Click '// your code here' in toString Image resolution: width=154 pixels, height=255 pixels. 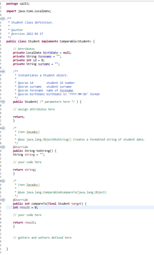click(x=27, y=162)
